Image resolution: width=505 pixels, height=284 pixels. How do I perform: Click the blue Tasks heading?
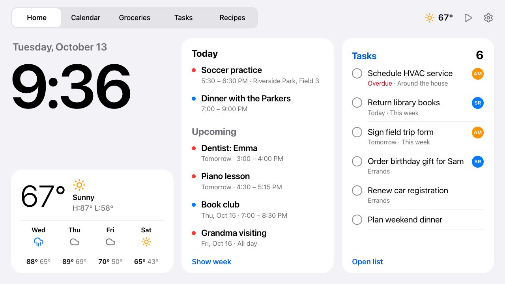pyautogui.click(x=364, y=56)
